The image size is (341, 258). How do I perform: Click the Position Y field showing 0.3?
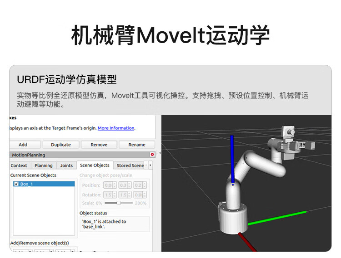tap(125, 185)
